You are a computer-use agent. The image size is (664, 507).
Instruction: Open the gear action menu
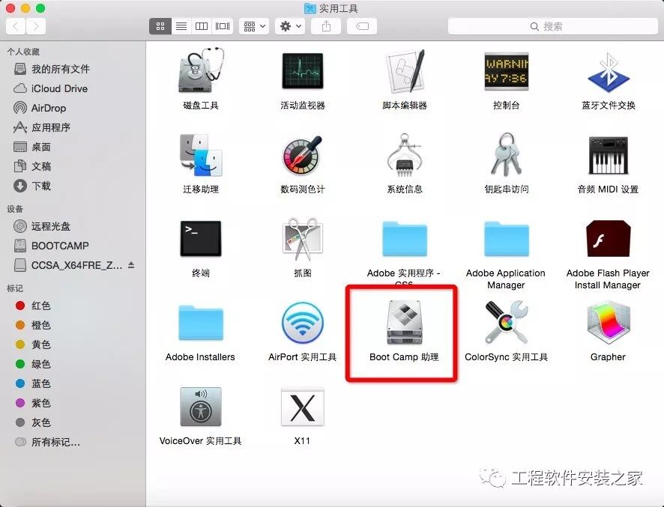pos(290,26)
